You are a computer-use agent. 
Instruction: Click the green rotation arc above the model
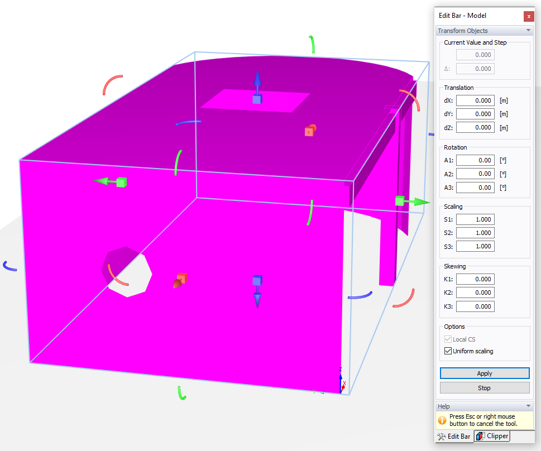point(312,44)
